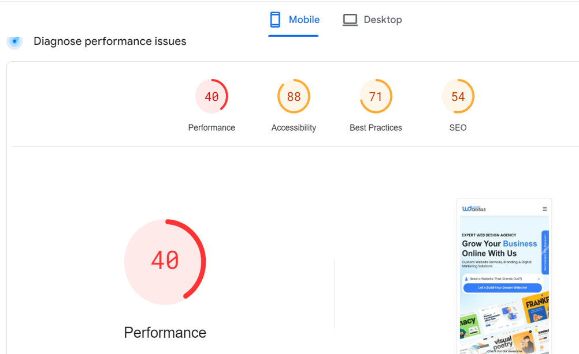Click the Best Practices label
This screenshot has height=354, width=579.
(x=376, y=127)
